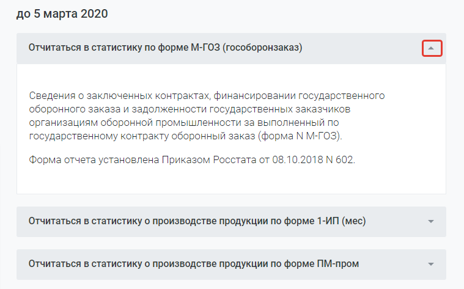Click the words 'государственному контракту' in the paragraph
Viewport: 464px width, 289px height.
pos(91,135)
